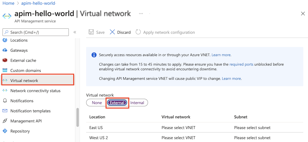308x142 pixels.
Task: Click the sidebar vertical scrollbar
Action: 78,117
